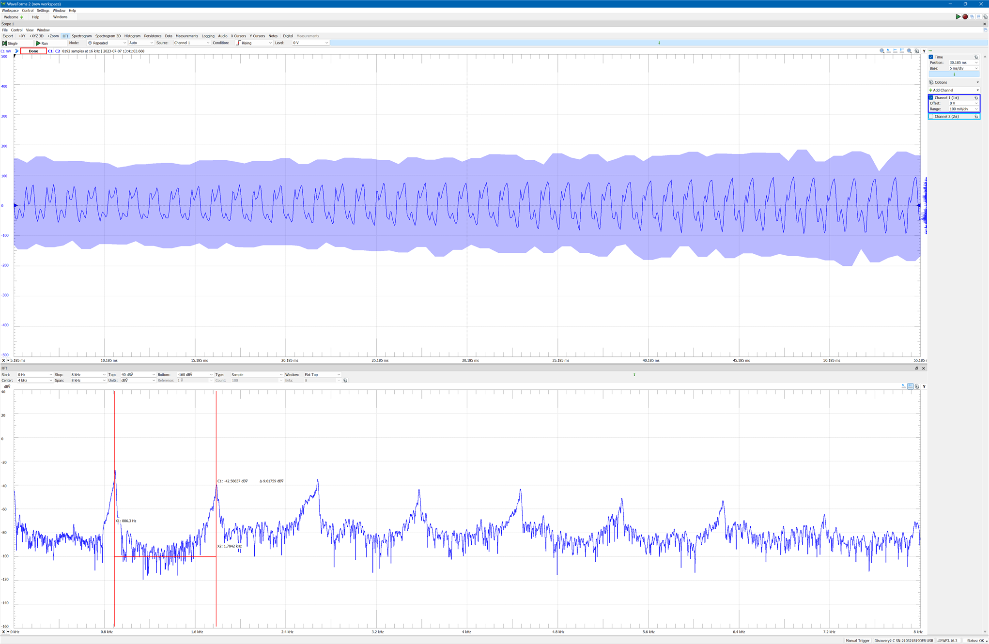Screen dimensions: 989x644
Task: Open the Add Channel dropdown
Action: pos(954,91)
